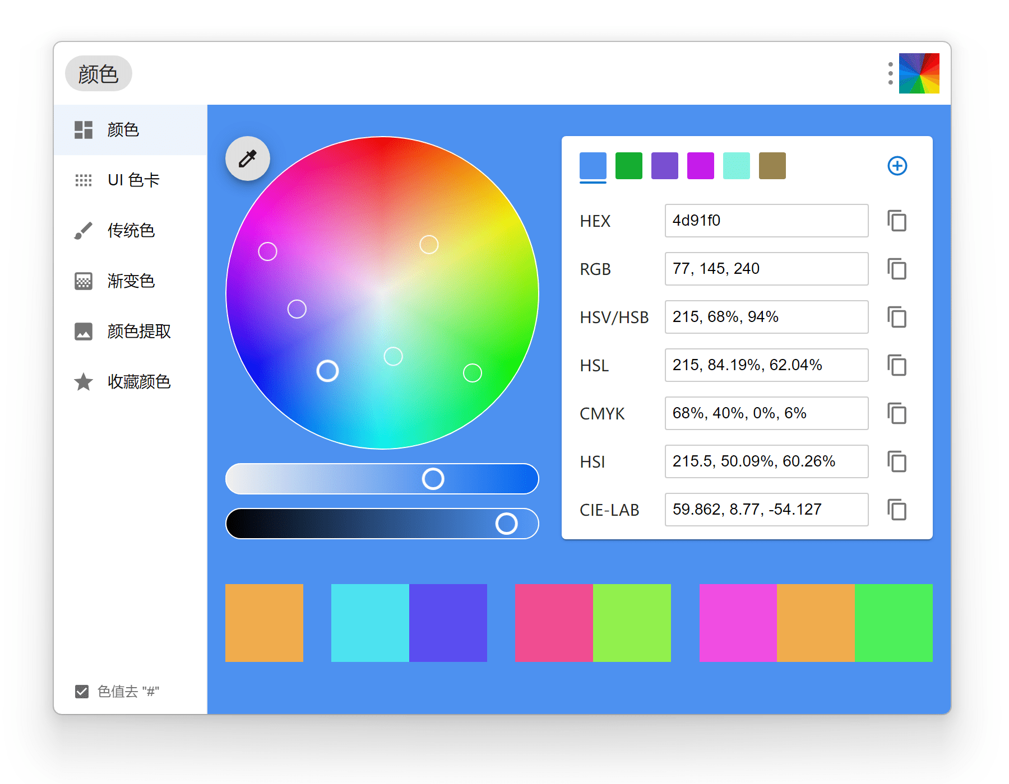Screen dimensions: 1009x784
Task: Copy the CMYK color value
Action: point(897,413)
